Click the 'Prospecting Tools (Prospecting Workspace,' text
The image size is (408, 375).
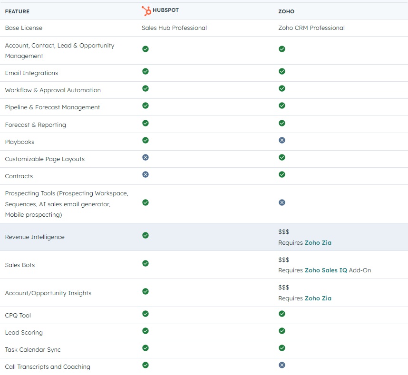67,193
